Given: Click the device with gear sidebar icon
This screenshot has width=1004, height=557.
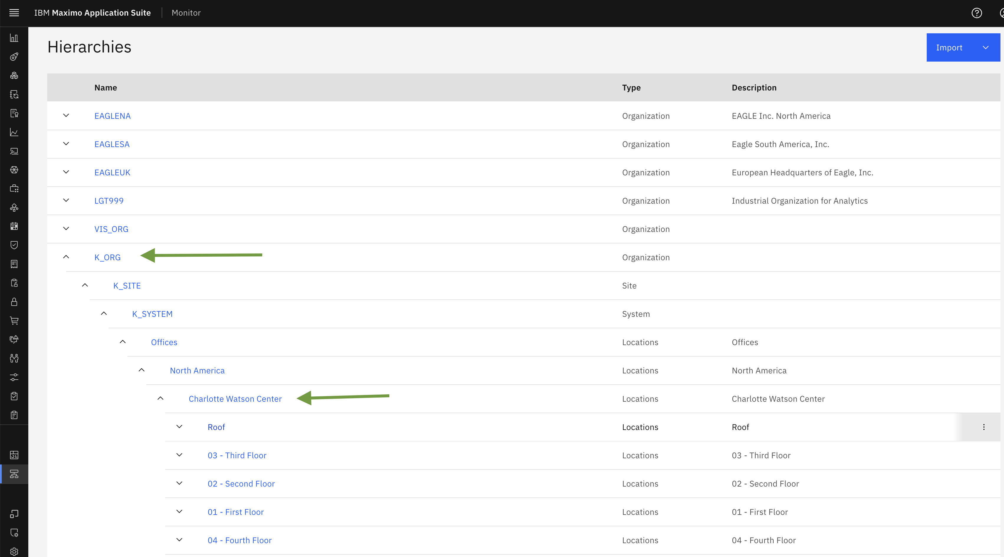Looking at the screenshot, I should [14, 533].
